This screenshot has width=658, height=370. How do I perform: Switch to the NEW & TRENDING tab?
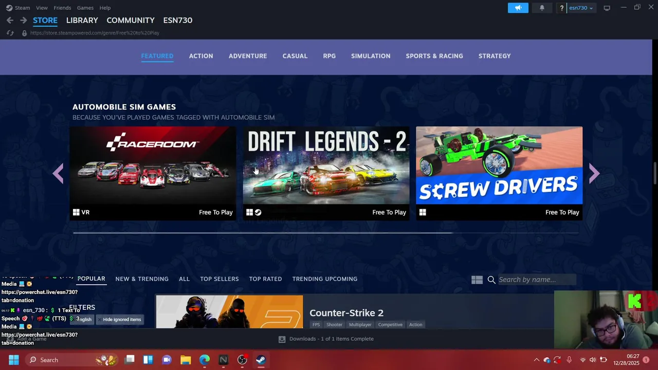(142, 279)
